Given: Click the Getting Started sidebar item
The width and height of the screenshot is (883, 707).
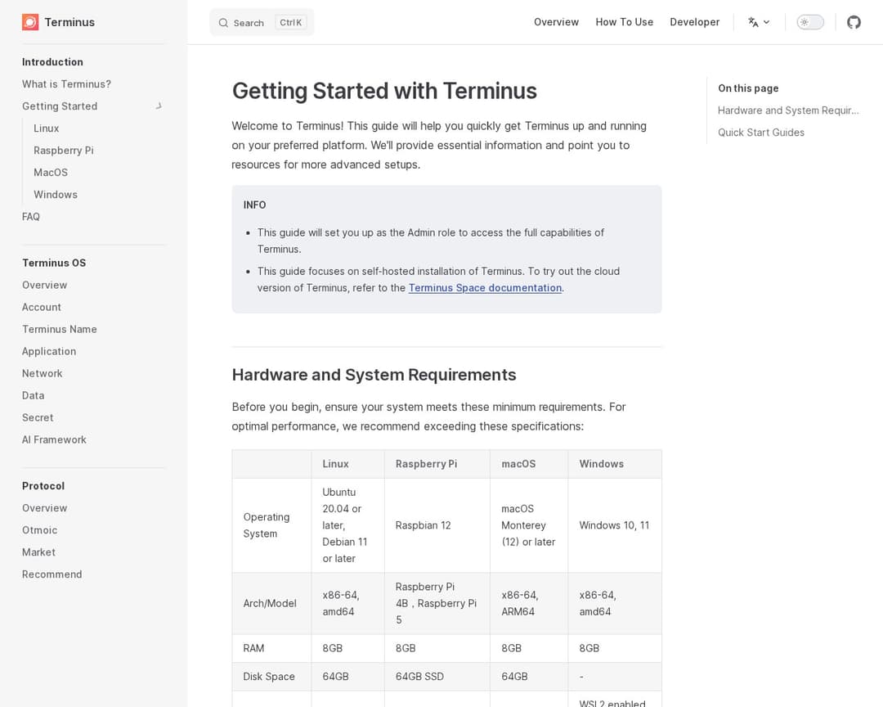Looking at the screenshot, I should pos(60,106).
